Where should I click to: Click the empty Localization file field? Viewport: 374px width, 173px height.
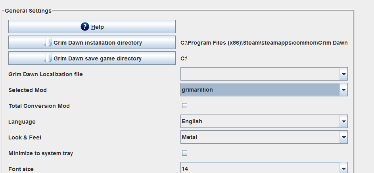(260, 74)
